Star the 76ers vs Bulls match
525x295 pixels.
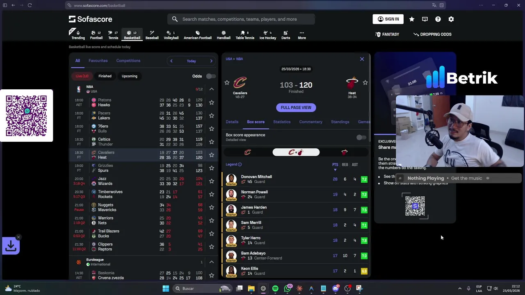pyautogui.click(x=212, y=129)
